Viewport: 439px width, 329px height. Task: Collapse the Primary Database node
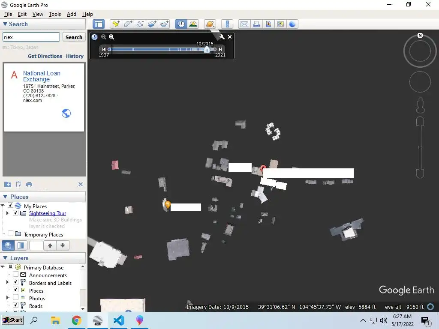(3, 267)
